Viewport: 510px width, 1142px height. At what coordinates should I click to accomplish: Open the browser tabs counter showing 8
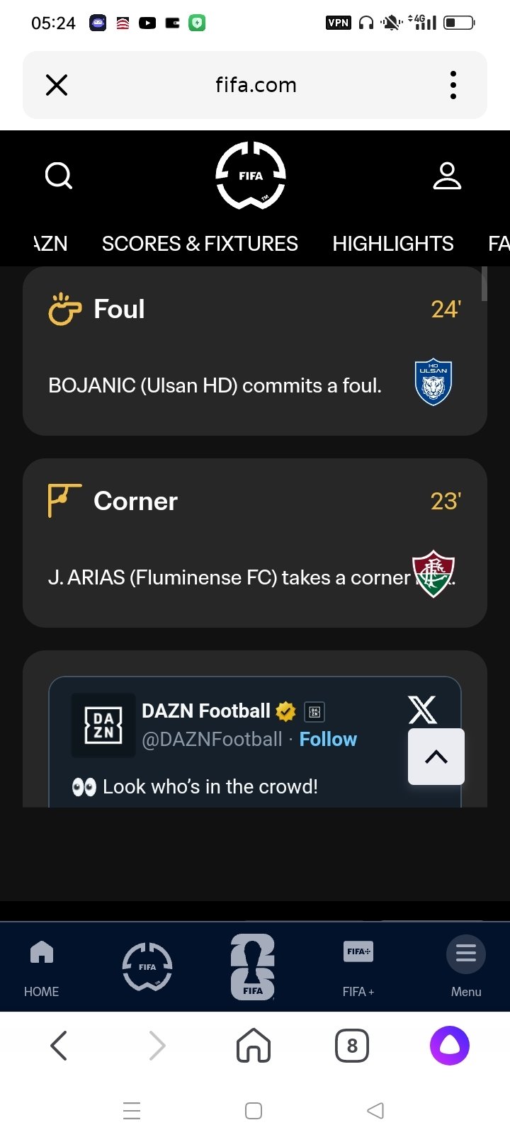click(x=352, y=1046)
